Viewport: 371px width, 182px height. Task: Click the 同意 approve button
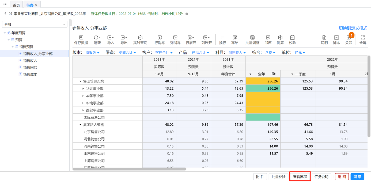[x=357, y=177]
